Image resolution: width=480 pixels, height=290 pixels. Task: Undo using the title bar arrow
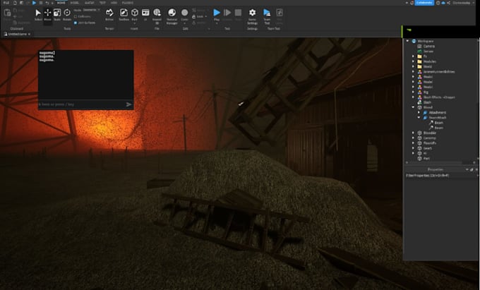click(47, 3)
